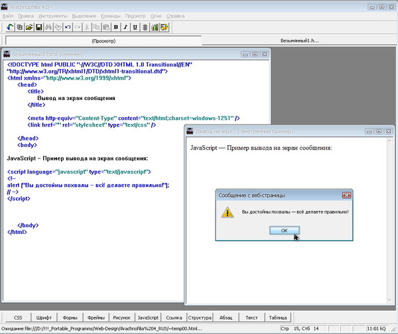Click the status bar file path text
Viewport: 398px width, 334px height.
(x=101, y=329)
